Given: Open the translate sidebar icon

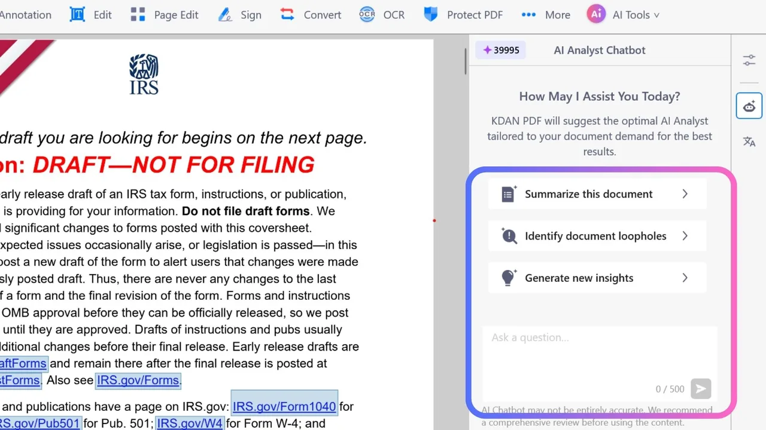Looking at the screenshot, I should [749, 142].
